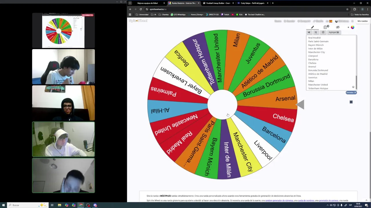
Task: Open the tab search dropdown
Action: pyautogui.click(x=130, y=3)
